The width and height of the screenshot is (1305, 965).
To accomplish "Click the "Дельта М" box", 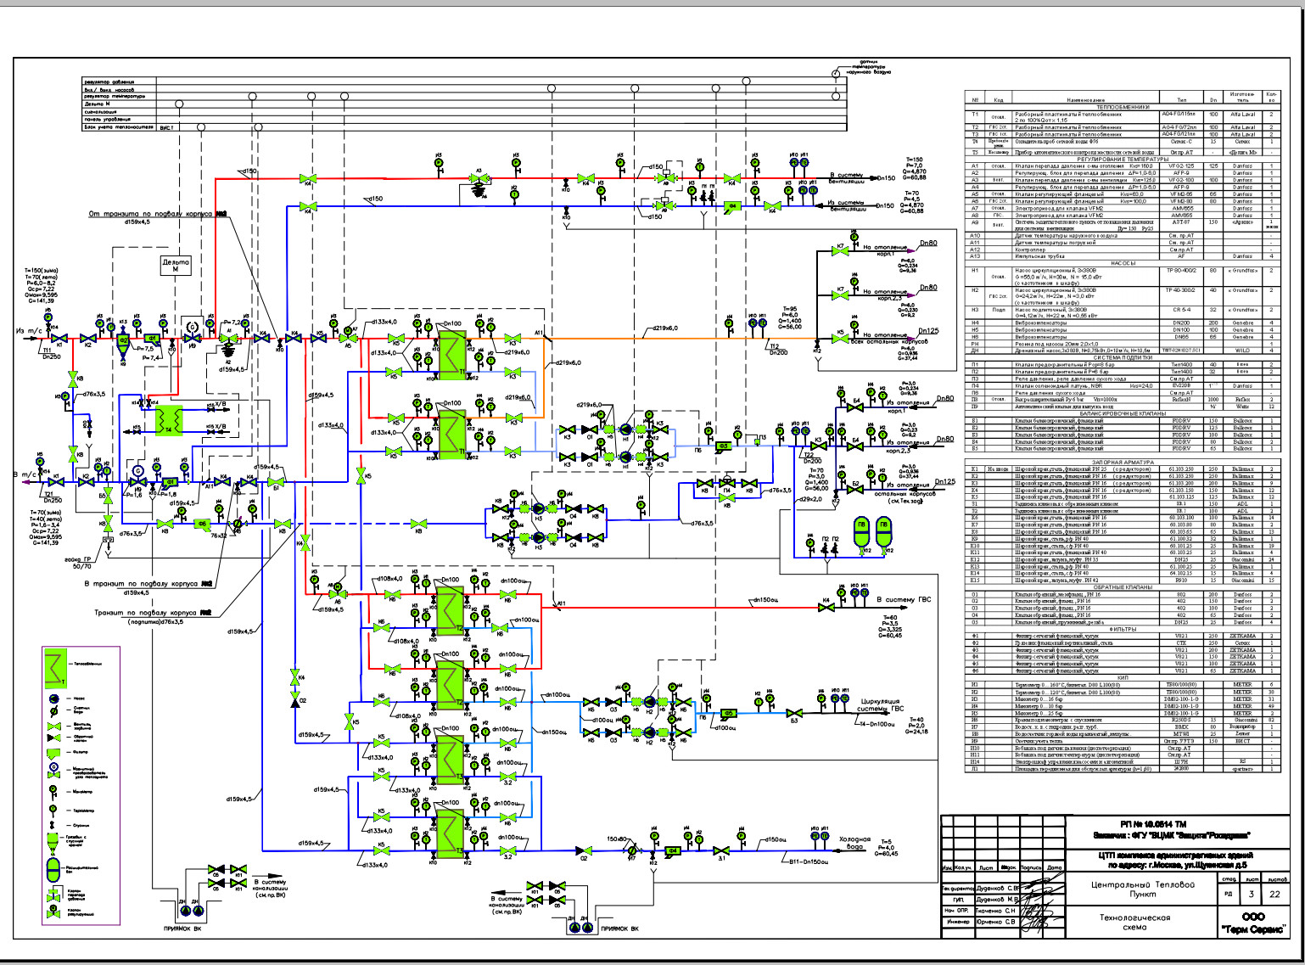I will (x=176, y=265).
